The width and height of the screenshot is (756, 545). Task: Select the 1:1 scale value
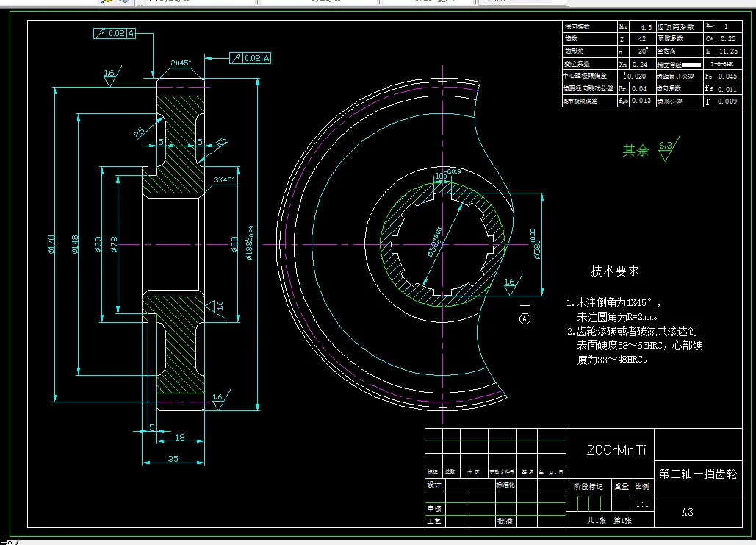click(x=642, y=504)
